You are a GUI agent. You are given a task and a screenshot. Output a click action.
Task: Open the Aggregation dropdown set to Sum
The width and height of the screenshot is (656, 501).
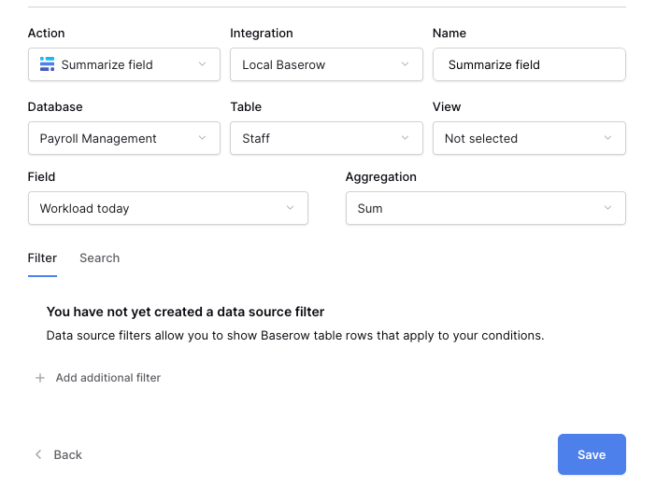pos(484,208)
